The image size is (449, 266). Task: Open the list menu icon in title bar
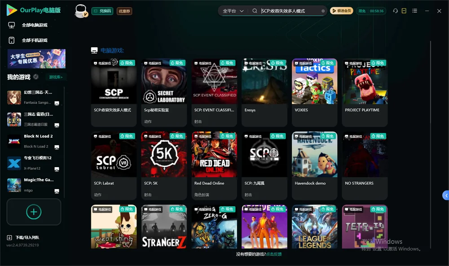click(x=414, y=11)
